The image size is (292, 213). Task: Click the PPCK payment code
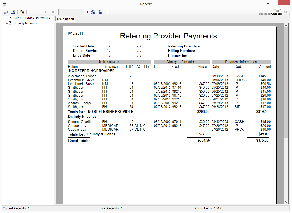(x=239, y=130)
